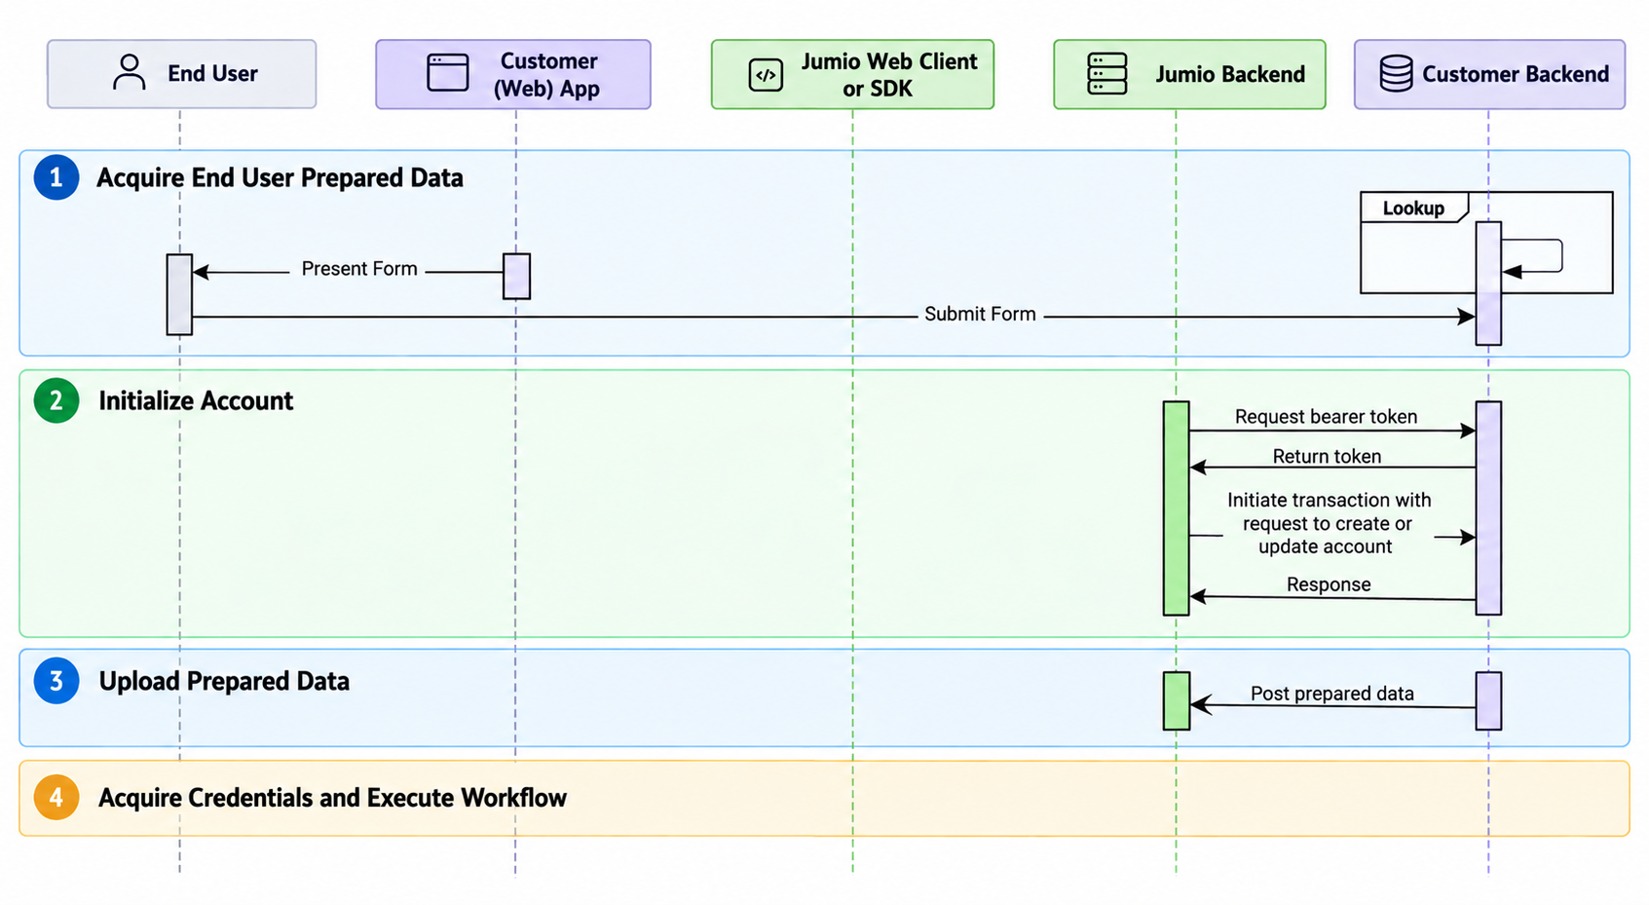Screen dimensions: 1649x905
Task: Click the 'Request bearer token' message label
Action: (x=1326, y=417)
